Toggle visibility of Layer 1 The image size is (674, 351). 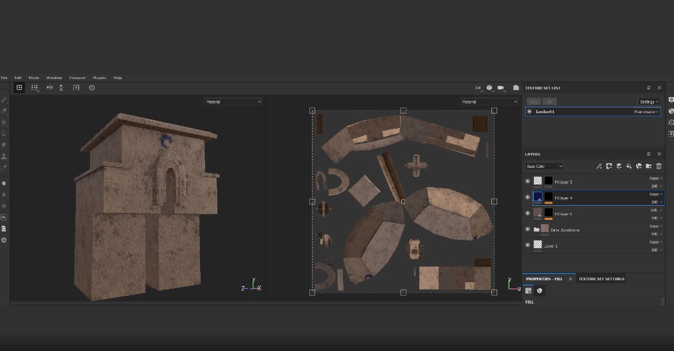528,245
